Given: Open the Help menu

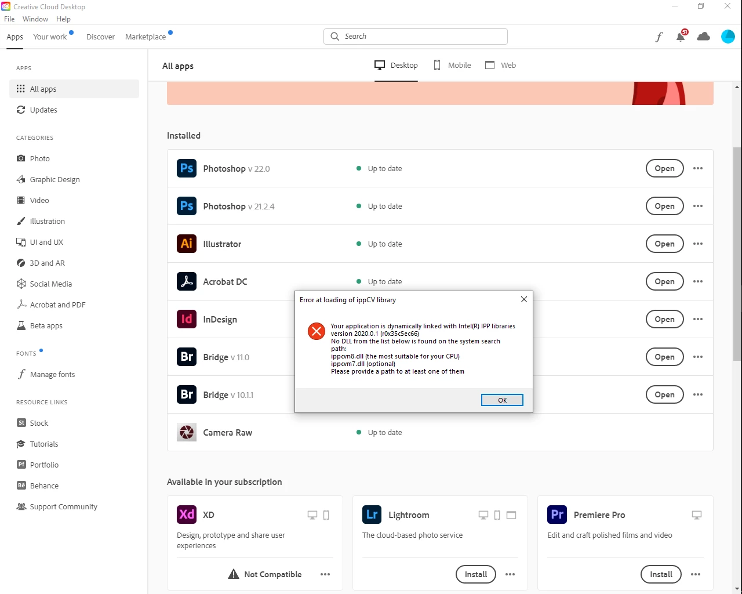Looking at the screenshot, I should click(x=63, y=19).
